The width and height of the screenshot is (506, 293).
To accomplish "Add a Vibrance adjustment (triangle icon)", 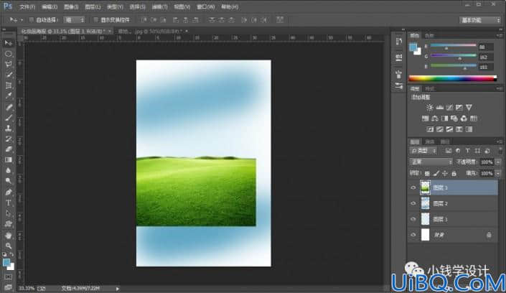I will tap(469, 107).
